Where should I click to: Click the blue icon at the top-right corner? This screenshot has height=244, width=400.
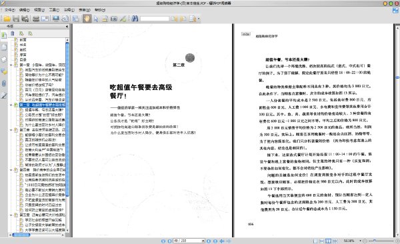(395, 11)
